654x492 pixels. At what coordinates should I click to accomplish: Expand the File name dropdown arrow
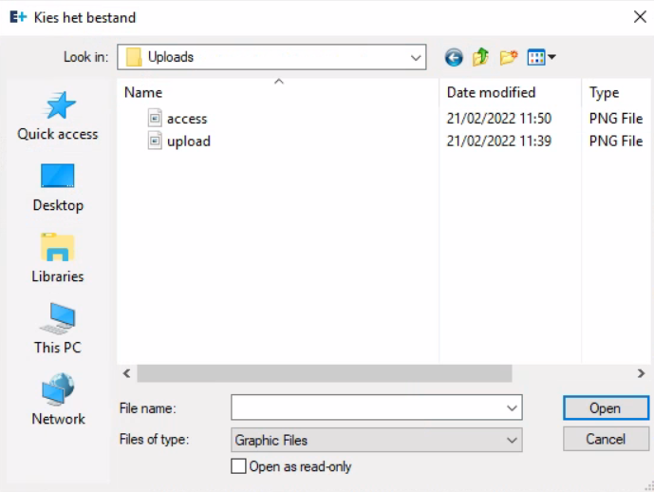[513, 408]
